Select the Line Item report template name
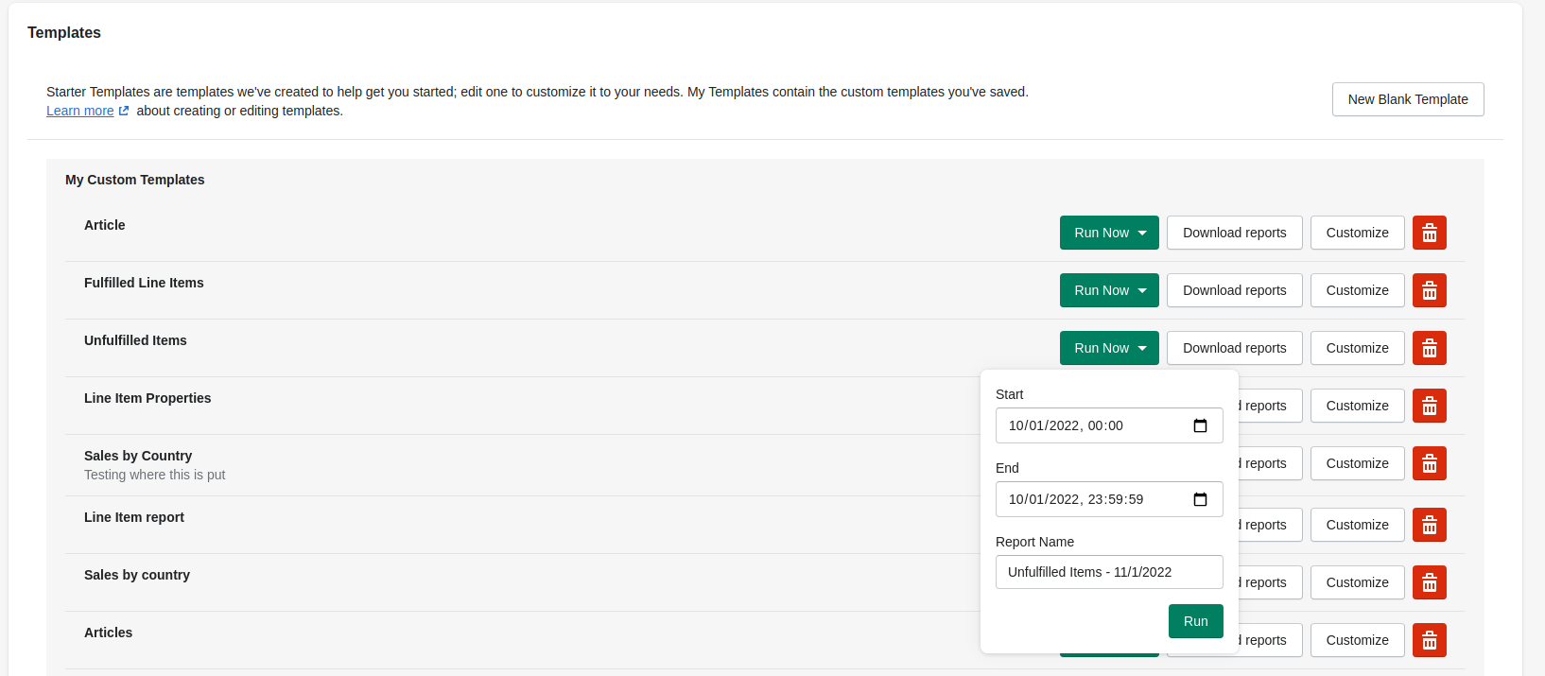Viewport: 1545px width, 676px height. (134, 517)
